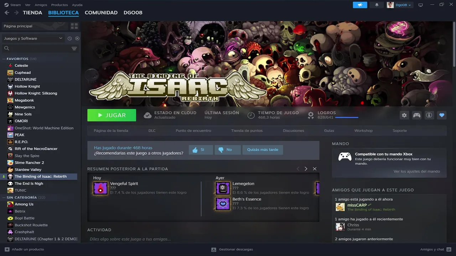
Task: Open the COMUNIDAD tab
Action: [x=101, y=12]
